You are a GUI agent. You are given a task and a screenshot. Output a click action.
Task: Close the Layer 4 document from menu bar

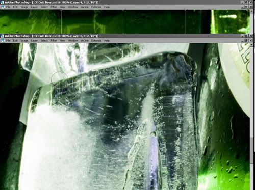(x=251, y=7)
